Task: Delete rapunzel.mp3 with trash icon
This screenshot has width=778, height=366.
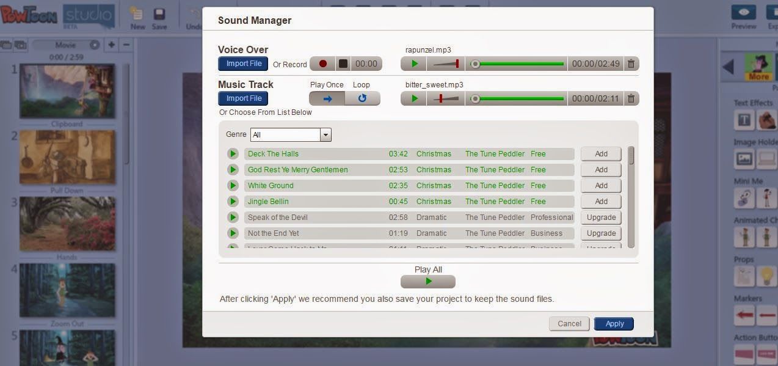Action: (631, 64)
